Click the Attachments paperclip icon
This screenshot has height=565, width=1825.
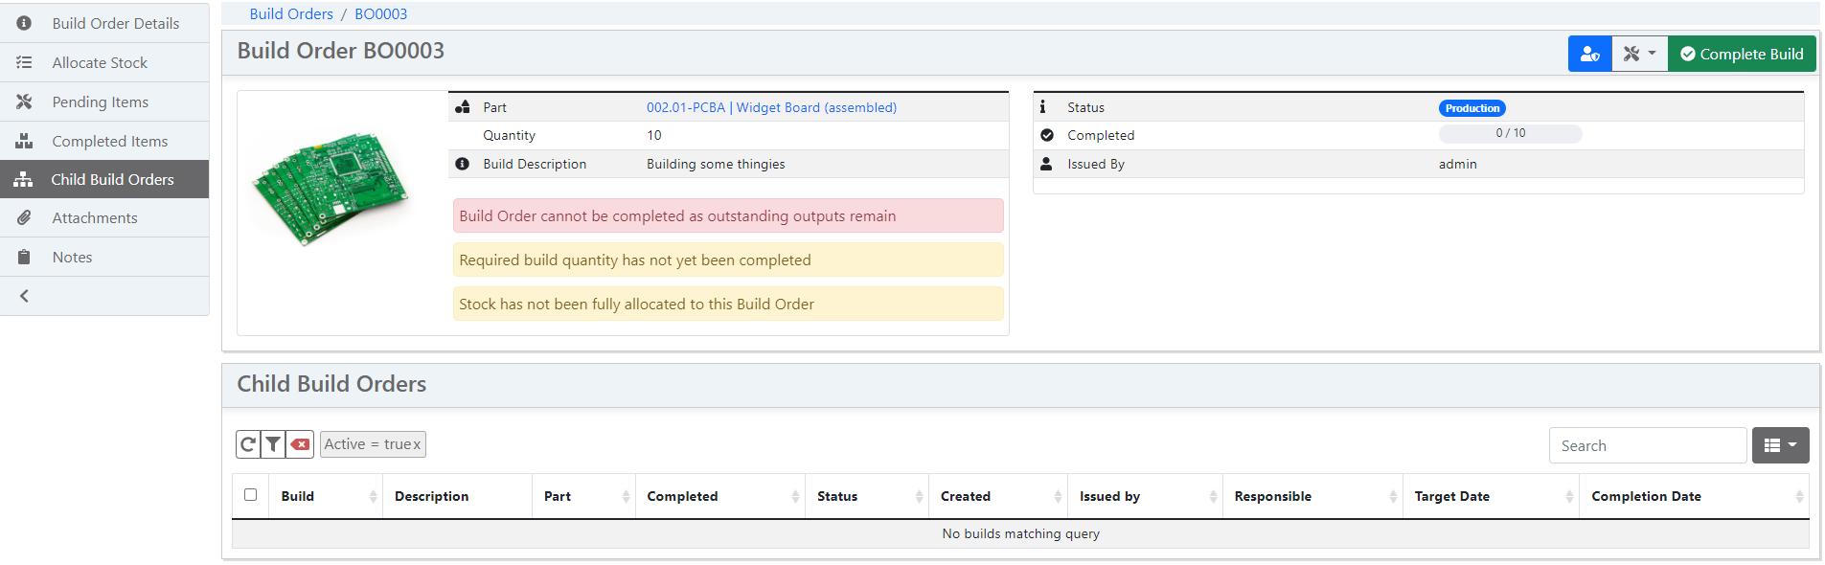(x=24, y=218)
